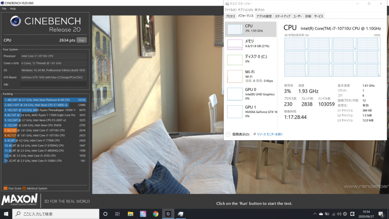
Task: Click the Run button next to CPU score
Action: [x=81, y=40]
